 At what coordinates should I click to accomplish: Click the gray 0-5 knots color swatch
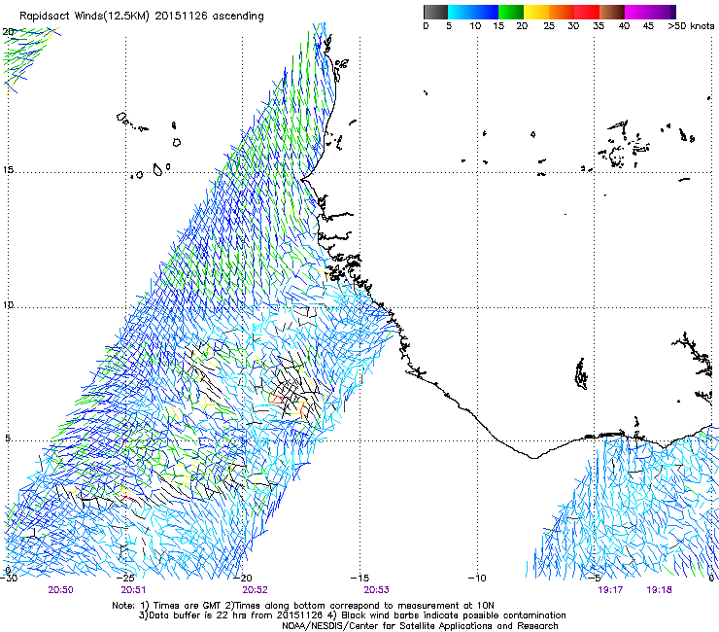pyautogui.click(x=435, y=12)
